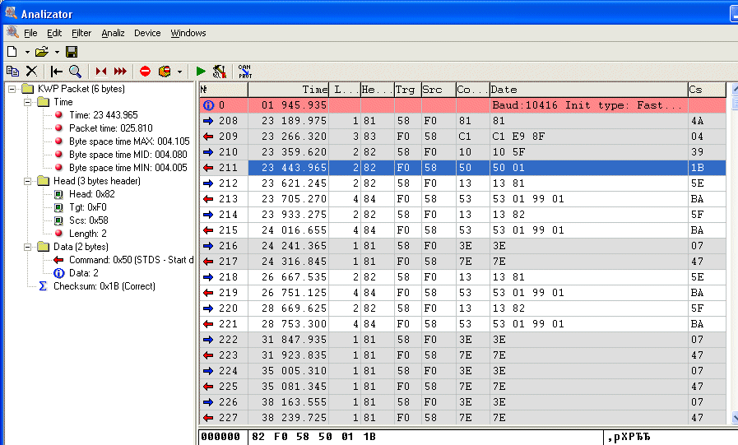
Task: Open the dropdown arrow beside Open folder
Action: point(56,53)
